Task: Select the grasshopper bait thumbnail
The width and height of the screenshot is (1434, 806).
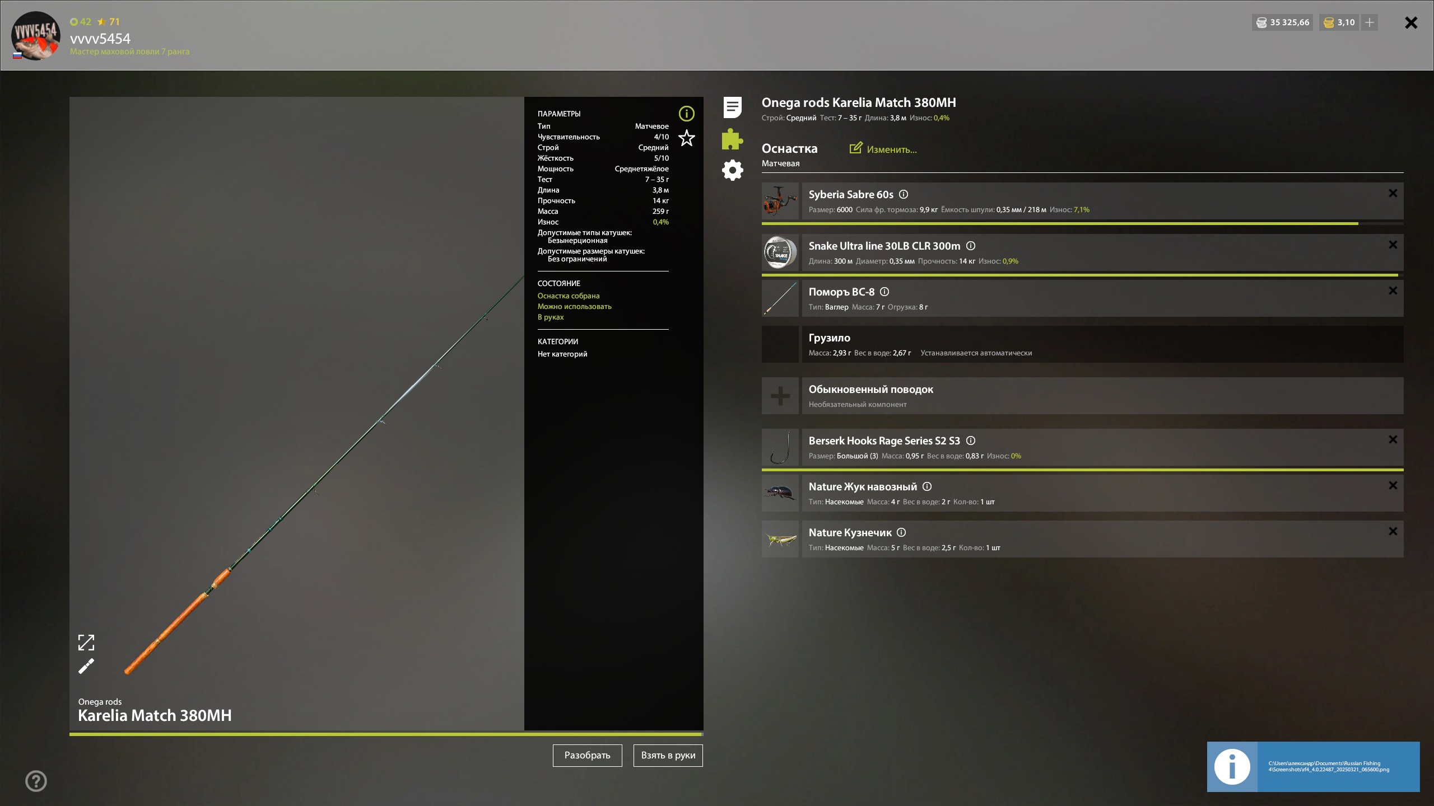Action: (x=780, y=539)
